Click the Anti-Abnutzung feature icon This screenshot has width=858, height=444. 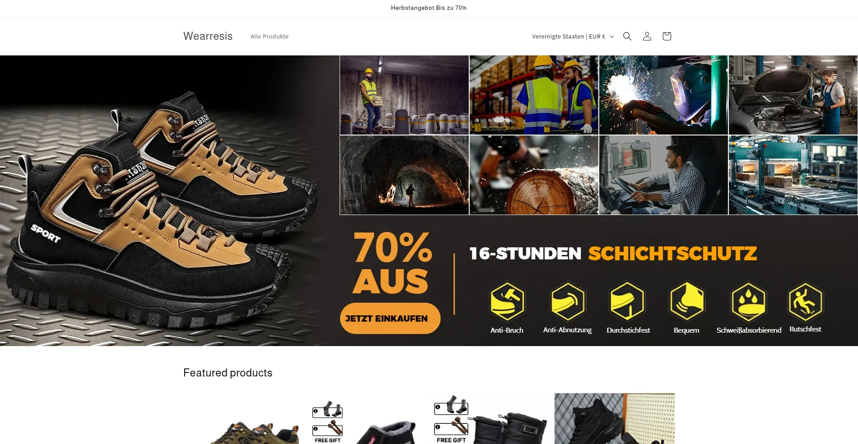(568, 301)
